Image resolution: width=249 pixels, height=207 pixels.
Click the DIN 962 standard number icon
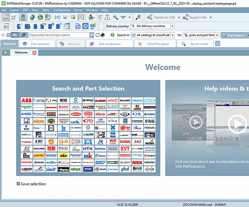click(65, 17)
